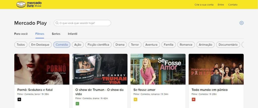The image size is (258, 108).
Task: Switch to the Para você tab
Action: 21,34
